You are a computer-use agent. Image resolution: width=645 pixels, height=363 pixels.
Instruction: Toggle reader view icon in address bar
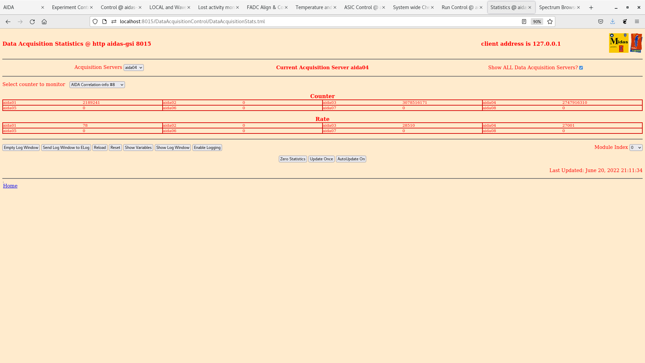524,22
